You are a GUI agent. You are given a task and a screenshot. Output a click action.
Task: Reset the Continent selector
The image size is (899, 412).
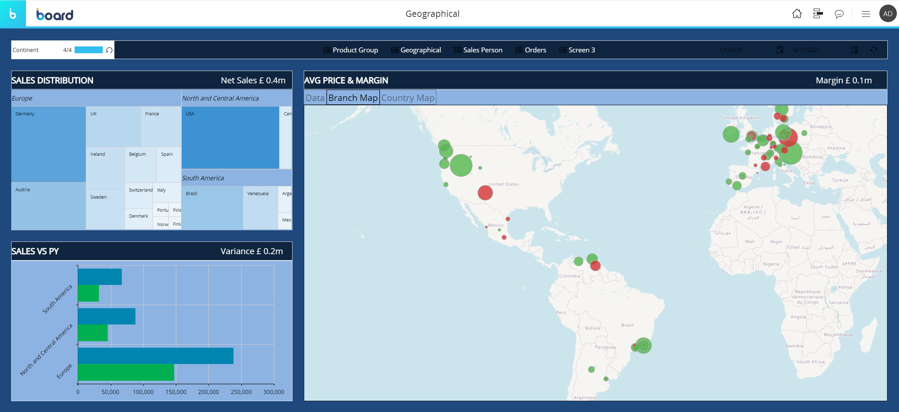109,50
